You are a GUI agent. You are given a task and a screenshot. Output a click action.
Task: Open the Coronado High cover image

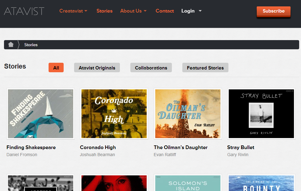[114, 114]
